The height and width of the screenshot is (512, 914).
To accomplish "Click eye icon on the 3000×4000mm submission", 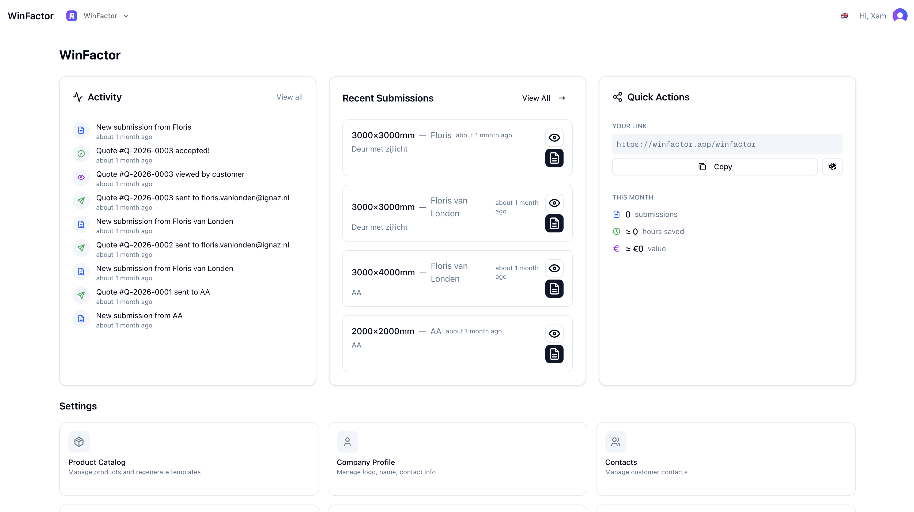I will (554, 268).
